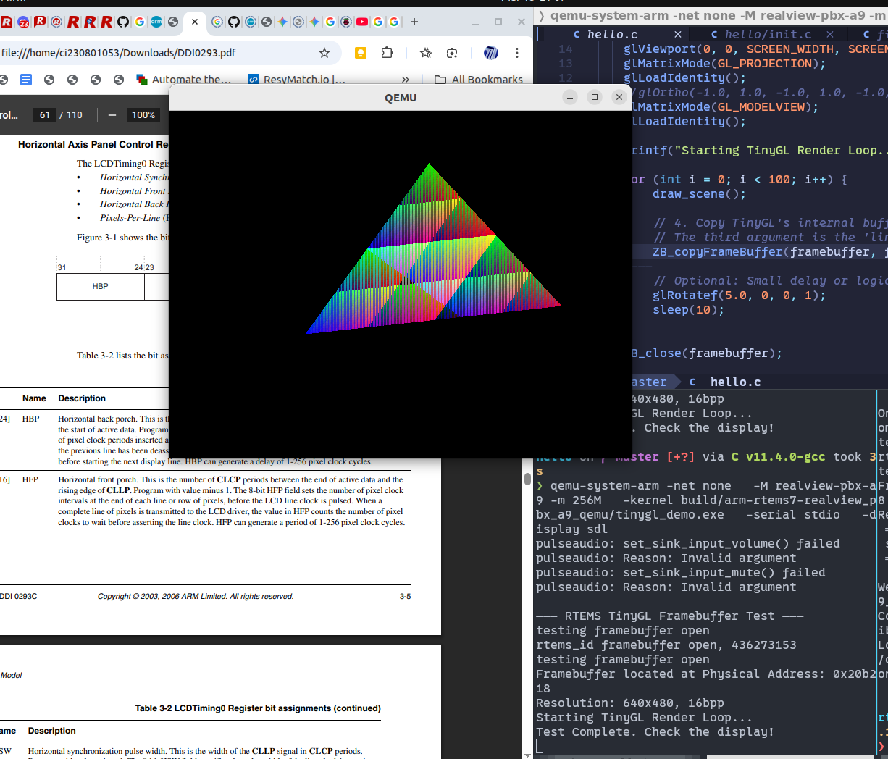Click the yellow Google Keep extension icon

[360, 53]
